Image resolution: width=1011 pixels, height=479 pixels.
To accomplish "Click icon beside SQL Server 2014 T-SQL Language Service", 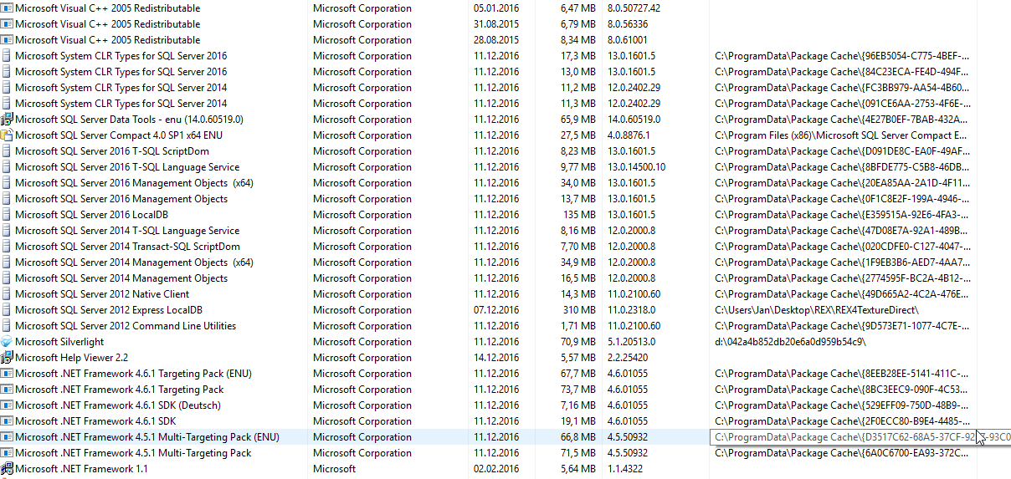I will pyautogui.click(x=7, y=231).
